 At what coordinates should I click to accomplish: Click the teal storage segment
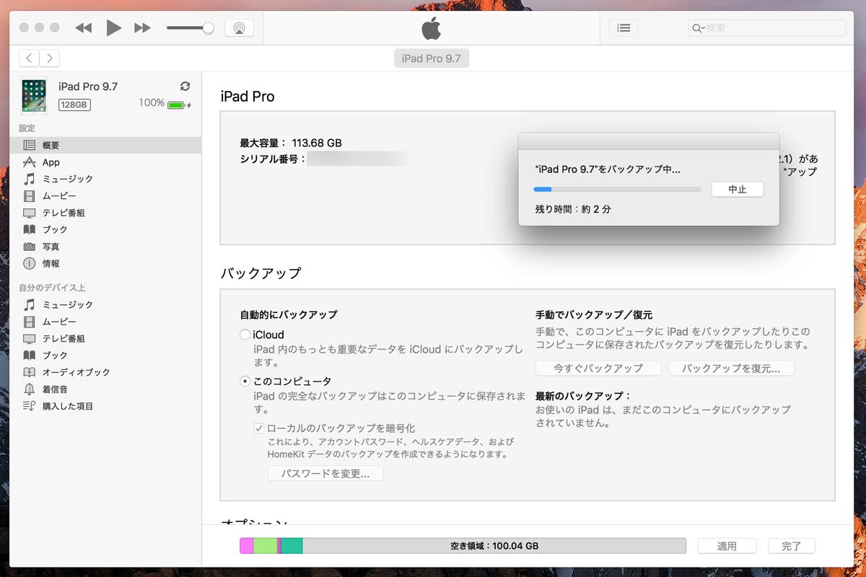click(x=292, y=546)
